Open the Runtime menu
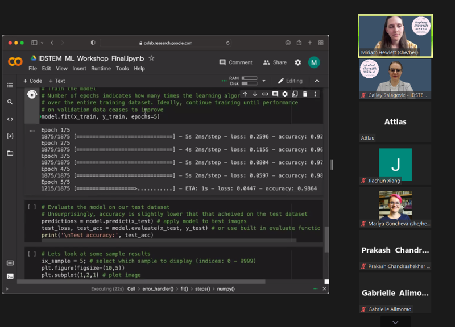455x327 pixels. [x=101, y=69]
